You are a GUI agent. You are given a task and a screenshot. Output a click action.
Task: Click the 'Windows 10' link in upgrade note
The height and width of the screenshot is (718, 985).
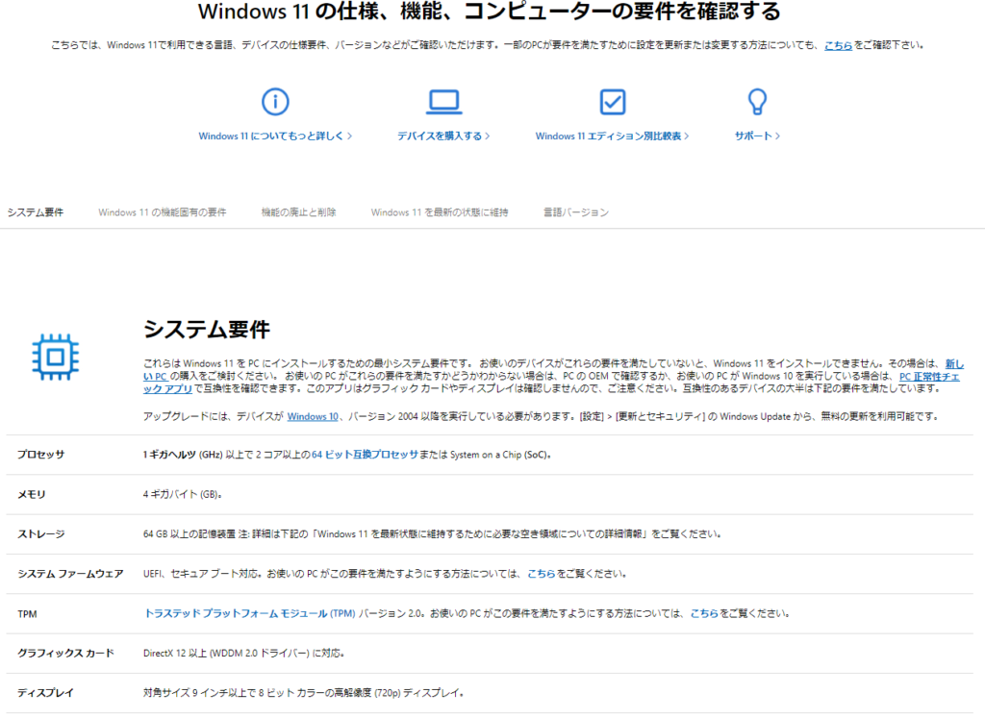point(313,416)
